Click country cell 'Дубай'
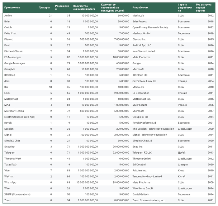This screenshot has width=218, height=206. click(182, 153)
